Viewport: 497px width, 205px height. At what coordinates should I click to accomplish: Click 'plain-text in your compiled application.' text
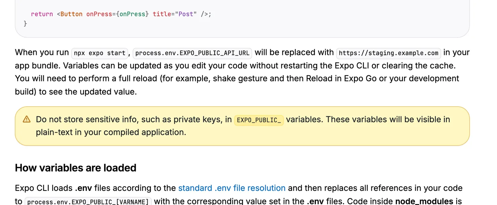click(111, 132)
